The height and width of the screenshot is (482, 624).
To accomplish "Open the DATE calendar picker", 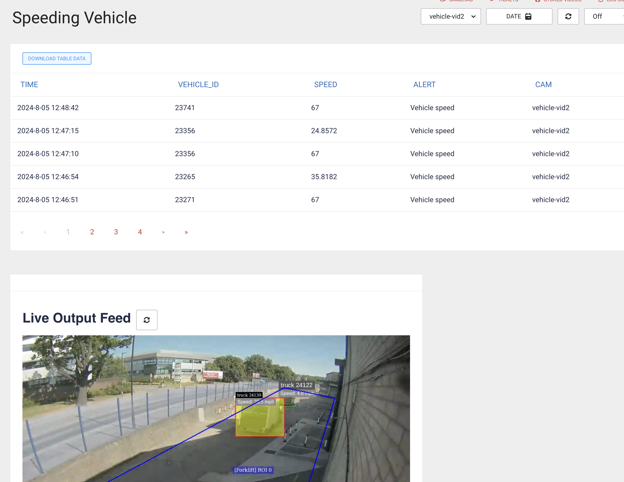I will click(519, 16).
